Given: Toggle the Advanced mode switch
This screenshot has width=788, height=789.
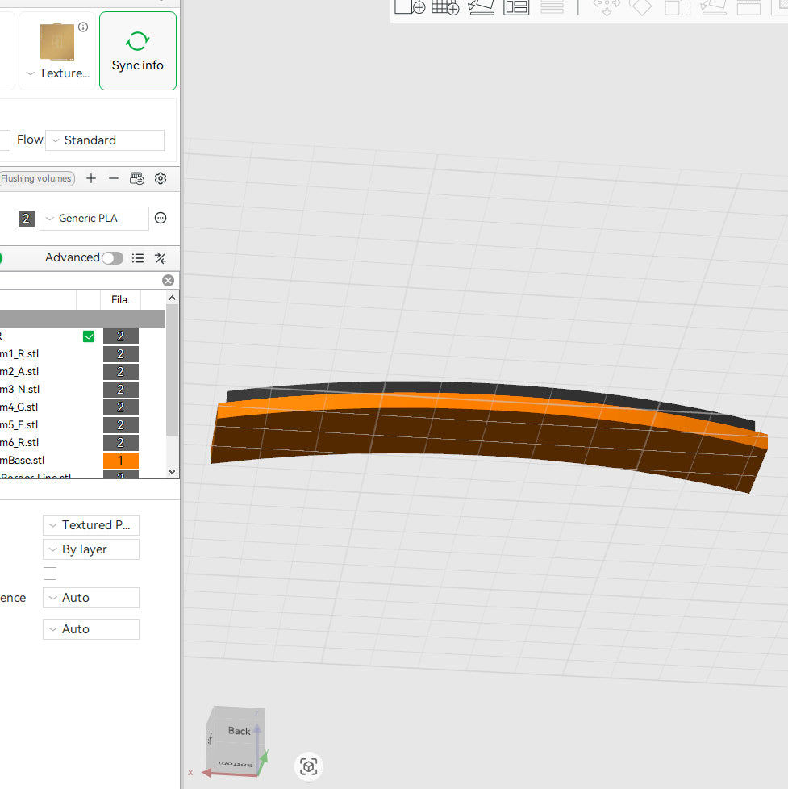Looking at the screenshot, I should tap(112, 257).
